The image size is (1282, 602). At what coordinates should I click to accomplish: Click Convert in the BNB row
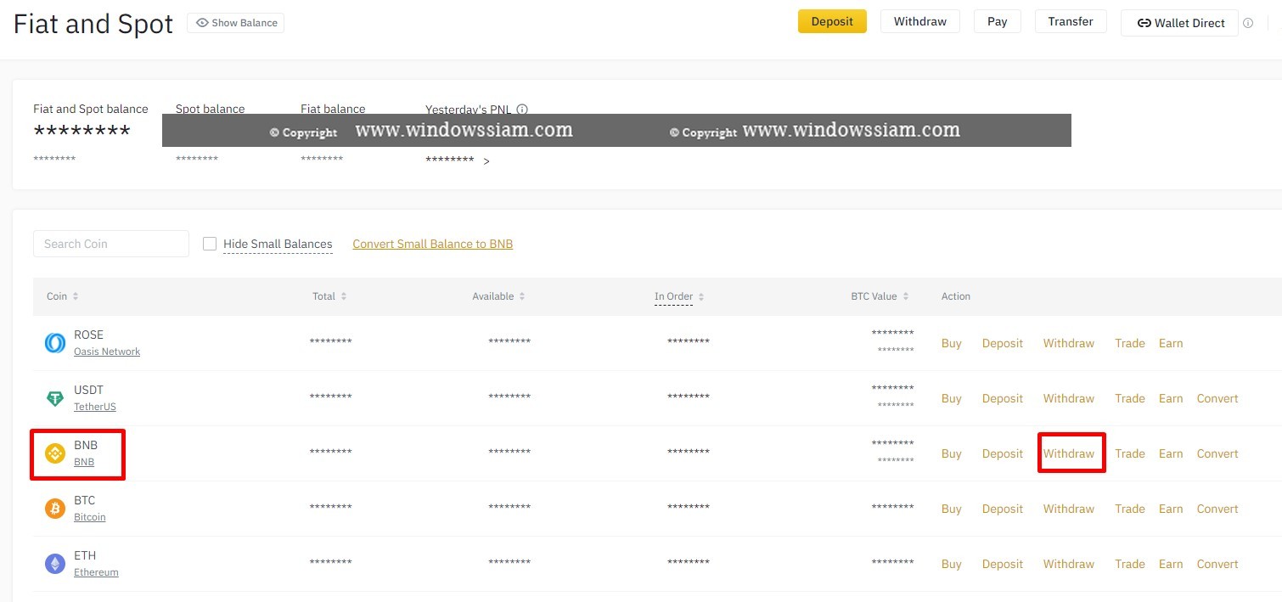coord(1217,453)
